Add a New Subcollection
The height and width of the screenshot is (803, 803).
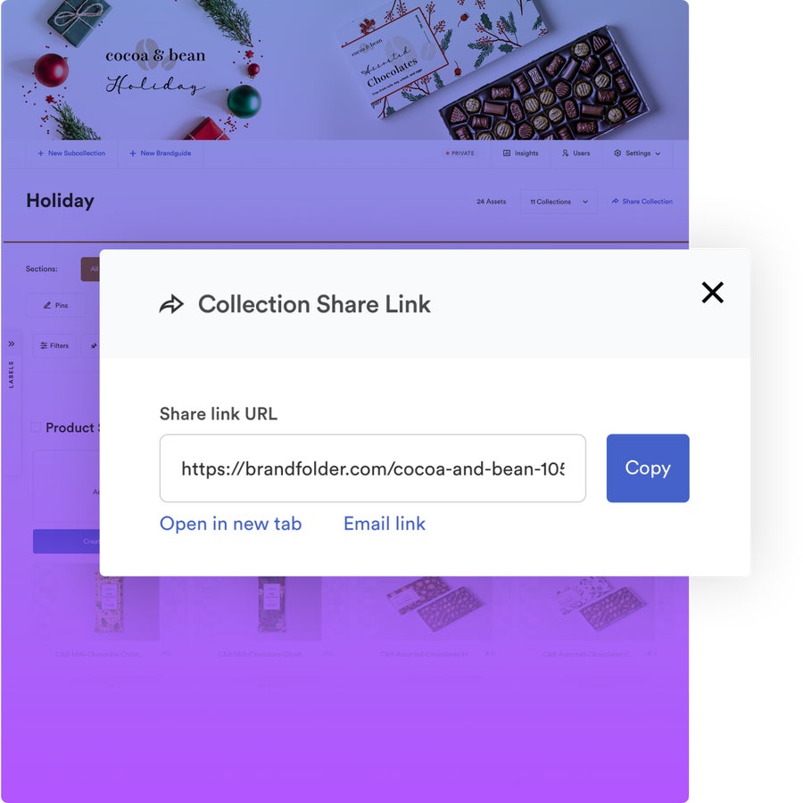coord(71,153)
